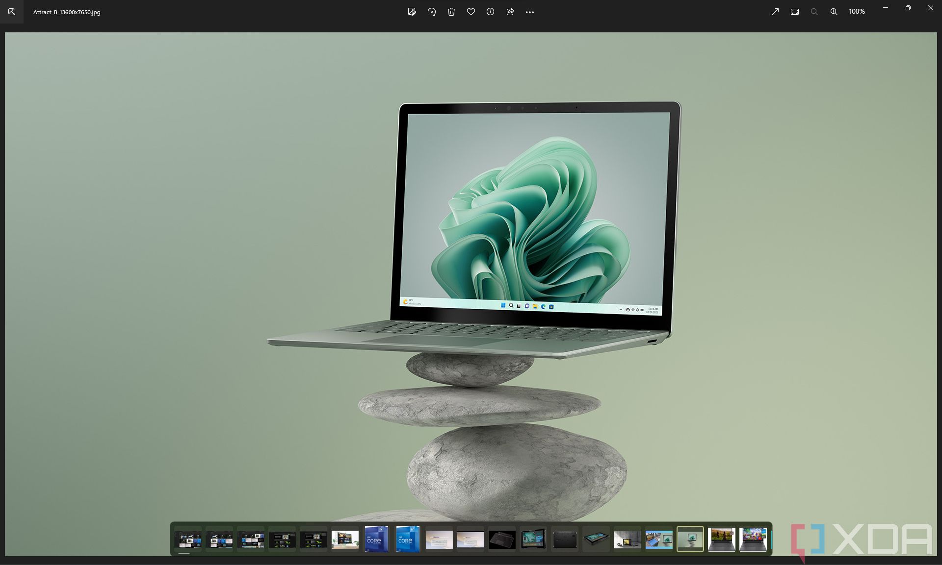Image resolution: width=942 pixels, height=565 pixels.
Task: Click the zoom out magnifier icon
Action: (x=814, y=12)
